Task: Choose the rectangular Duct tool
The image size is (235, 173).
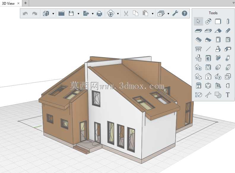Action: [228, 67]
